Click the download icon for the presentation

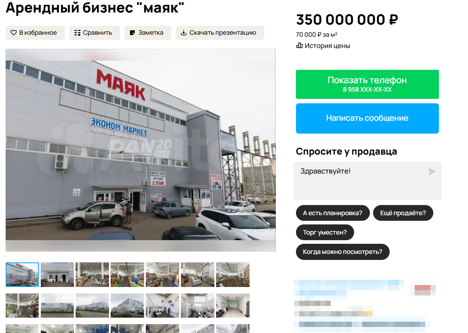click(x=184, y=33)
